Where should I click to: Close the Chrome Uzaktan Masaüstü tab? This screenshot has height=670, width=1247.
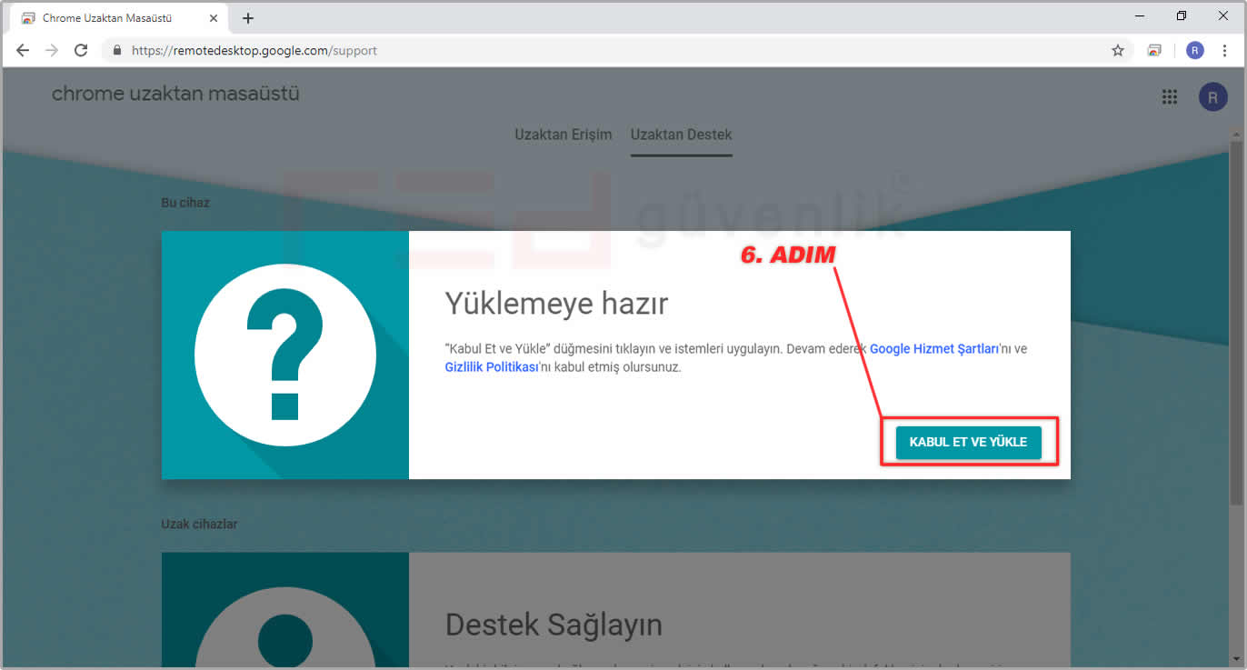(x=214, y=18)
